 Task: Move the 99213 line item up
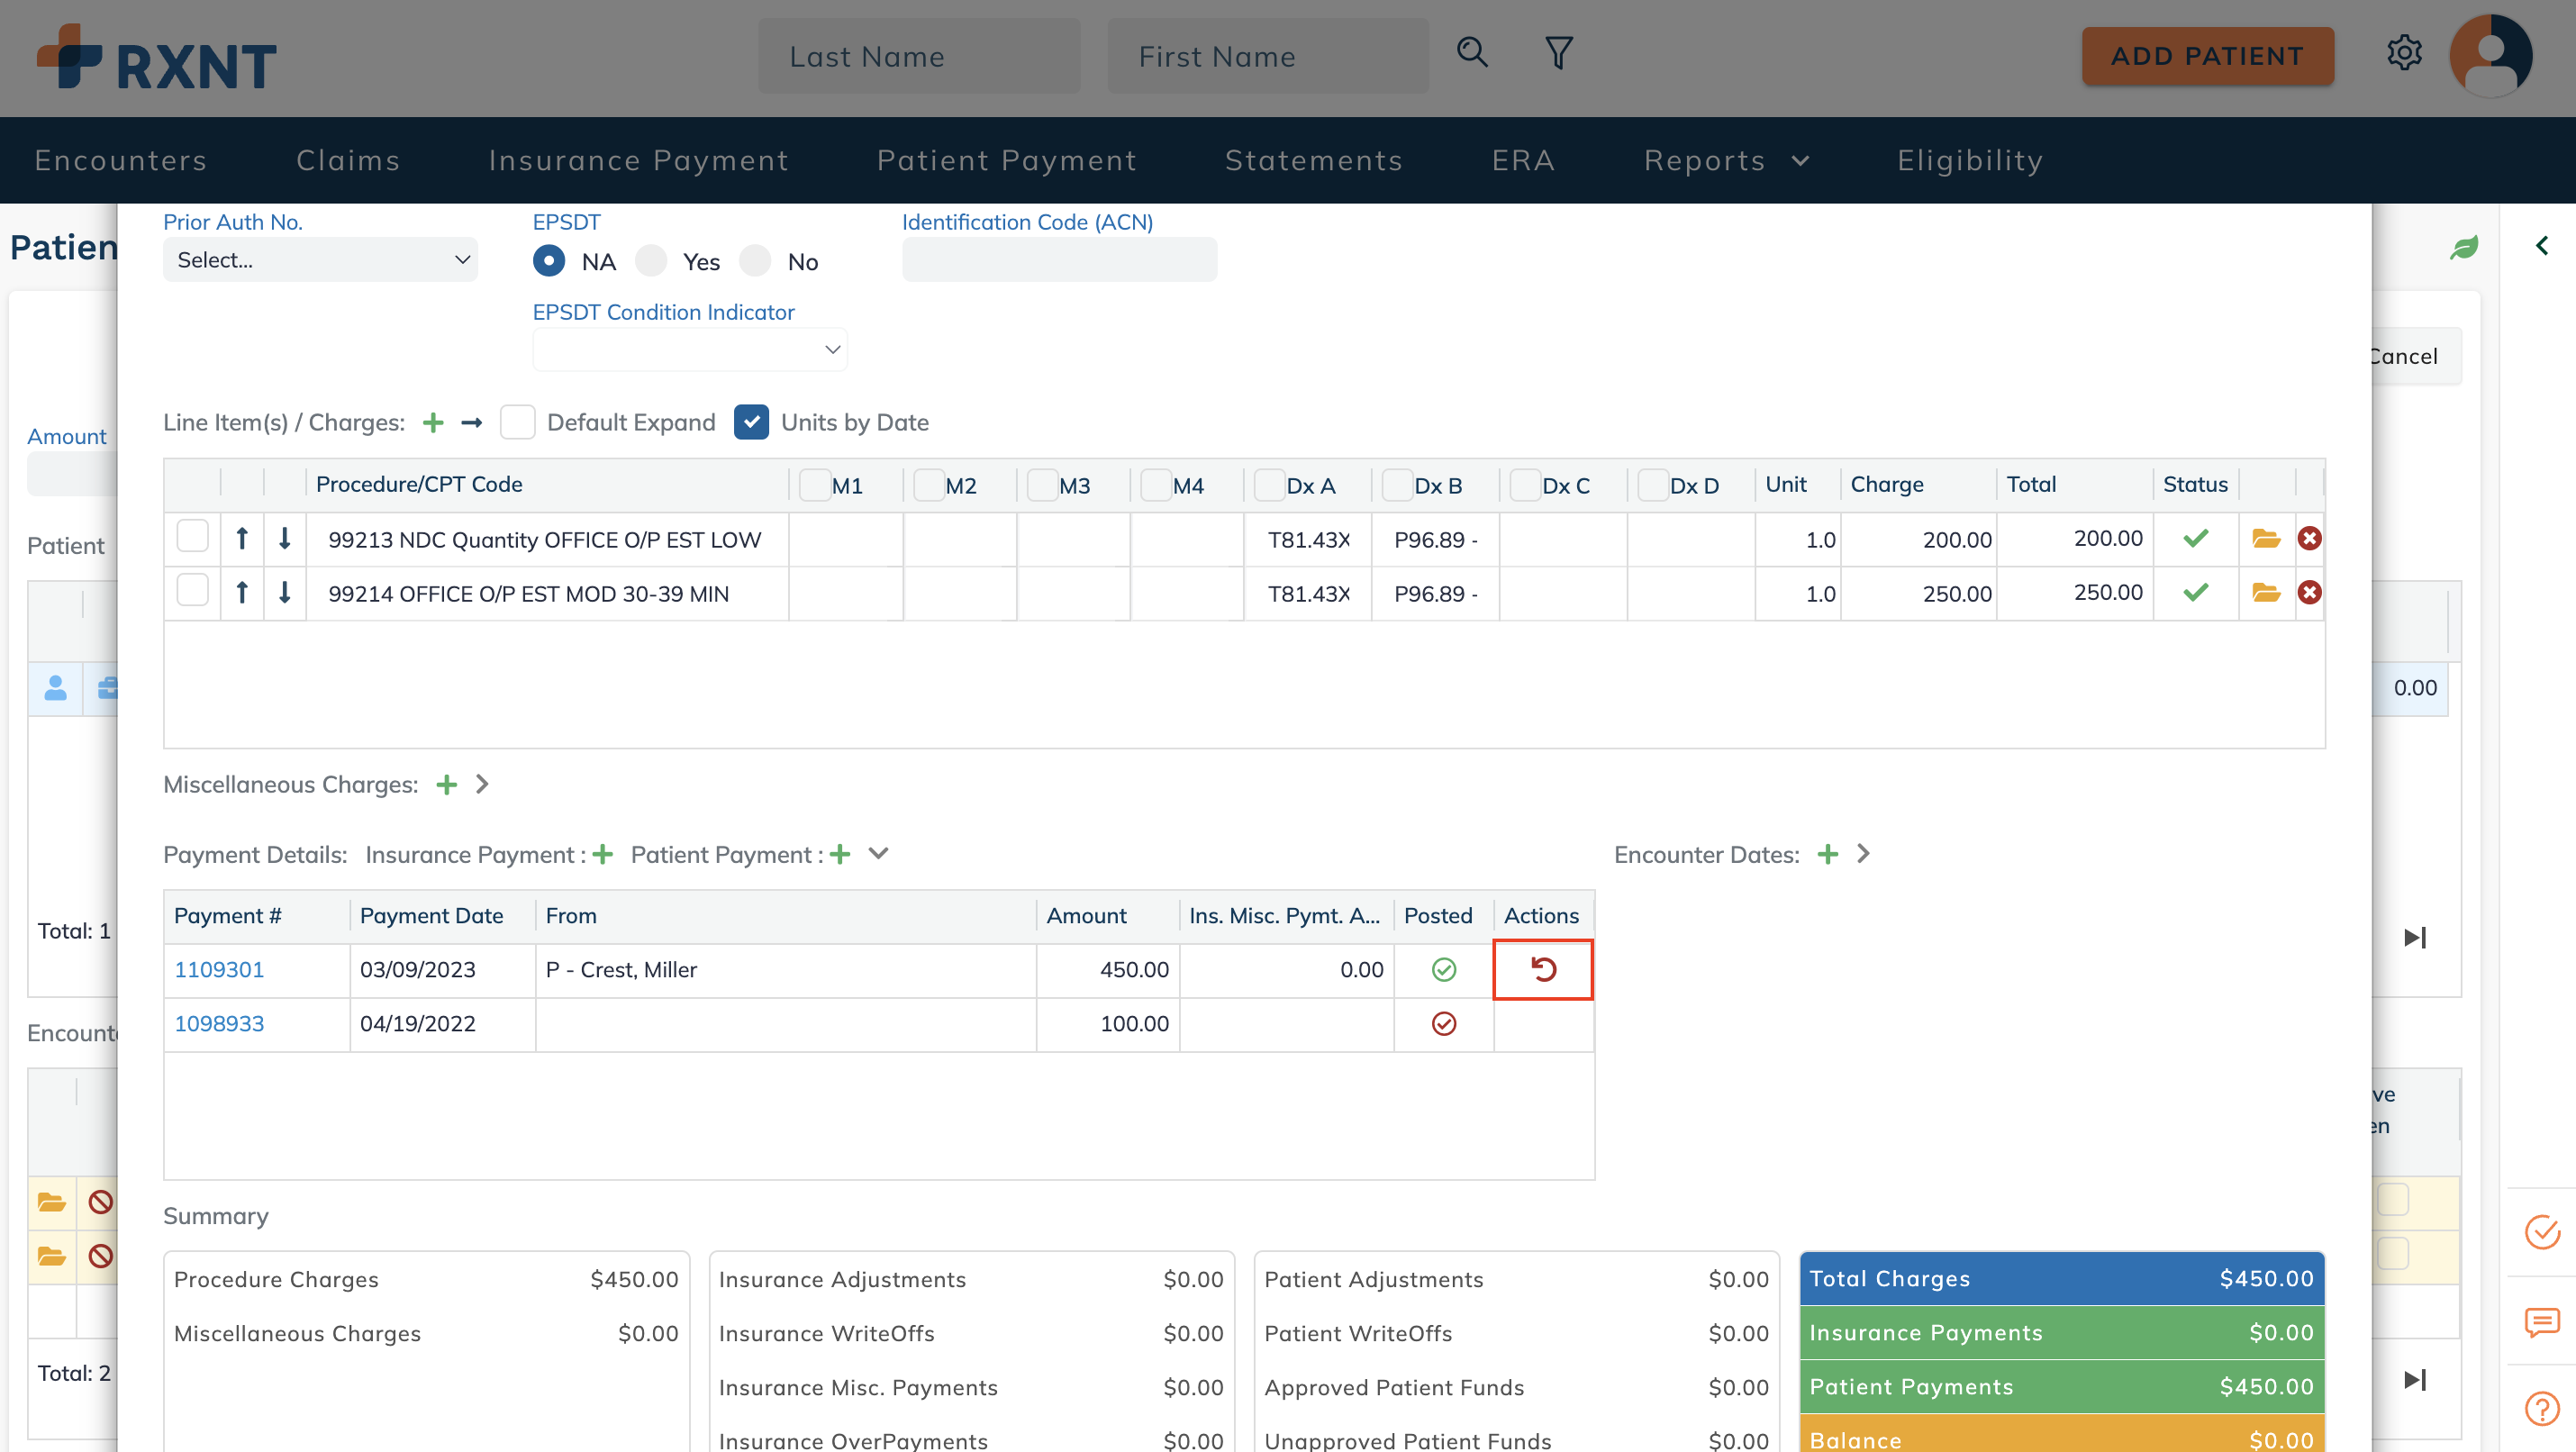(242, 539)
